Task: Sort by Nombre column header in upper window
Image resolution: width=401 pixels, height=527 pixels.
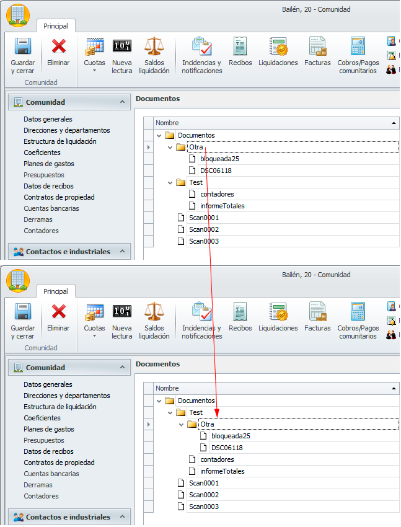Action: [276, 123]
